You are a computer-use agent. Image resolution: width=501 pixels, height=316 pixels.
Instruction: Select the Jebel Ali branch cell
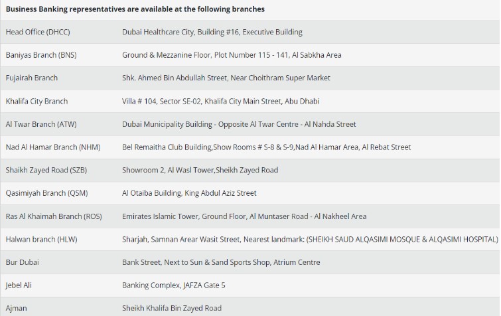[20, 285]
